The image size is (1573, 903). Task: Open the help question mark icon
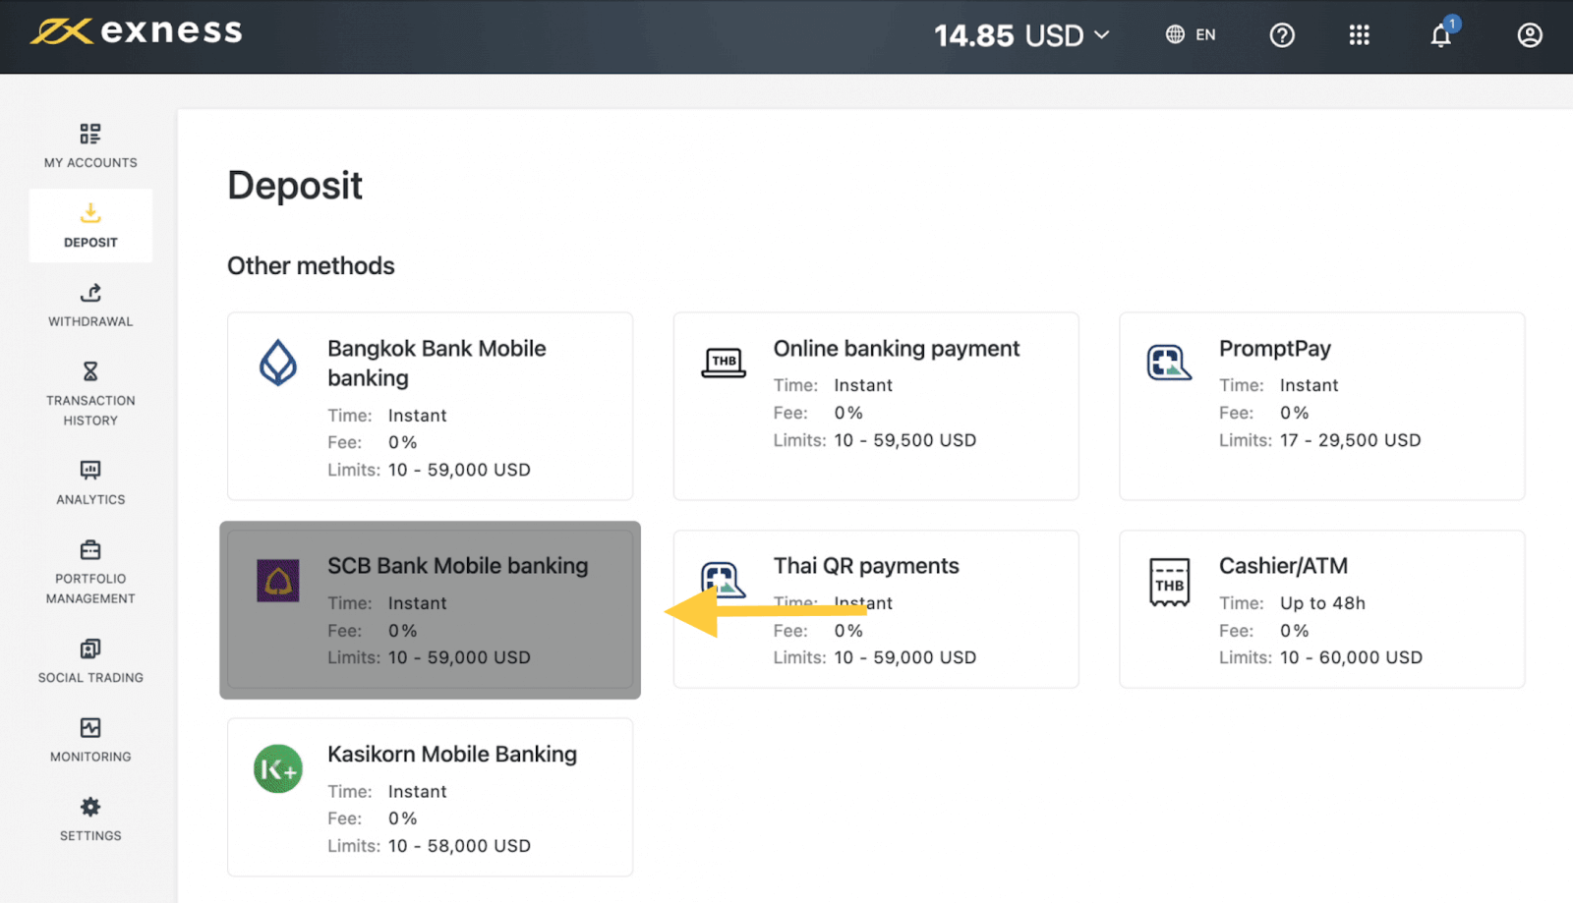click(x=1282, y=35)
